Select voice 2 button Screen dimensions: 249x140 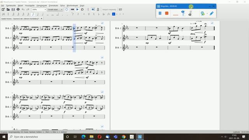117,14
